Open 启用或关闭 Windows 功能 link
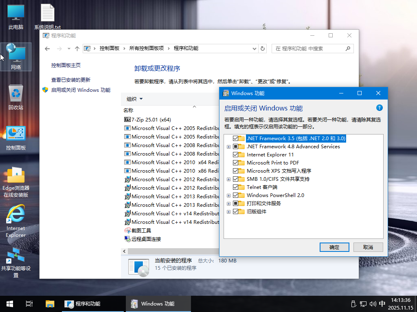Image resolution: width=417 pixels, height=312 pixels. point(81,90)
